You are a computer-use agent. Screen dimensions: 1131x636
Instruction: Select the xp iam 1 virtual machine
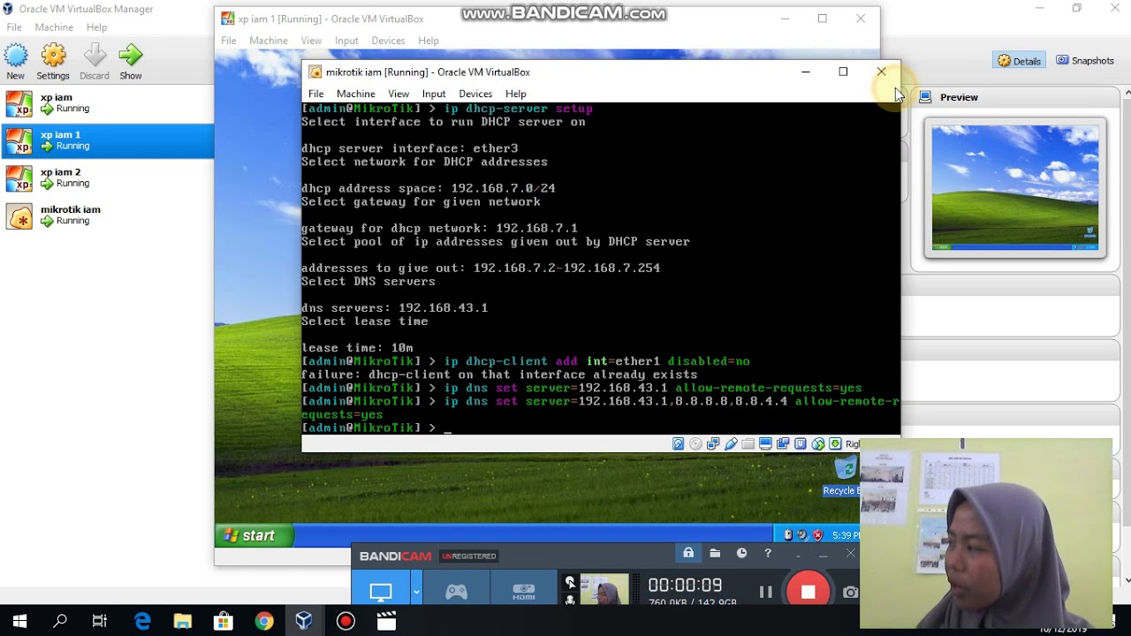coord(107,140)
